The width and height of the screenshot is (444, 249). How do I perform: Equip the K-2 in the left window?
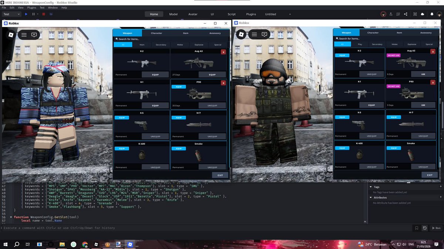pos(155,75)
